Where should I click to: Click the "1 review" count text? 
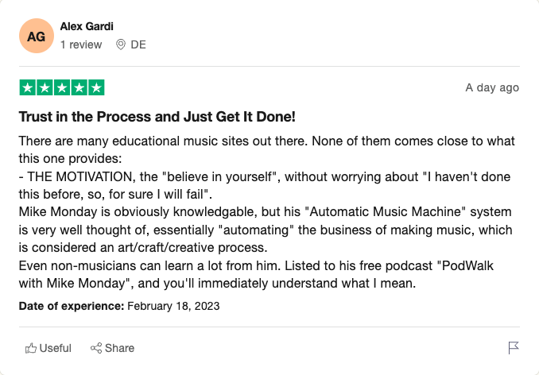tap(81, 44)
